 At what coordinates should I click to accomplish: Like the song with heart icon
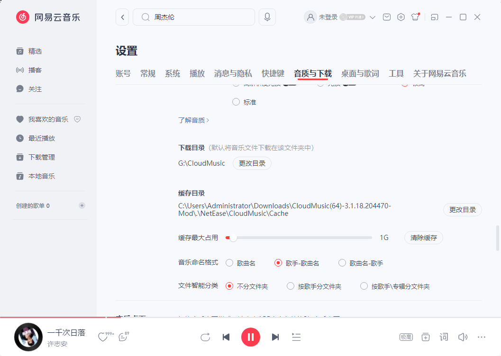(x=103, y=337)
